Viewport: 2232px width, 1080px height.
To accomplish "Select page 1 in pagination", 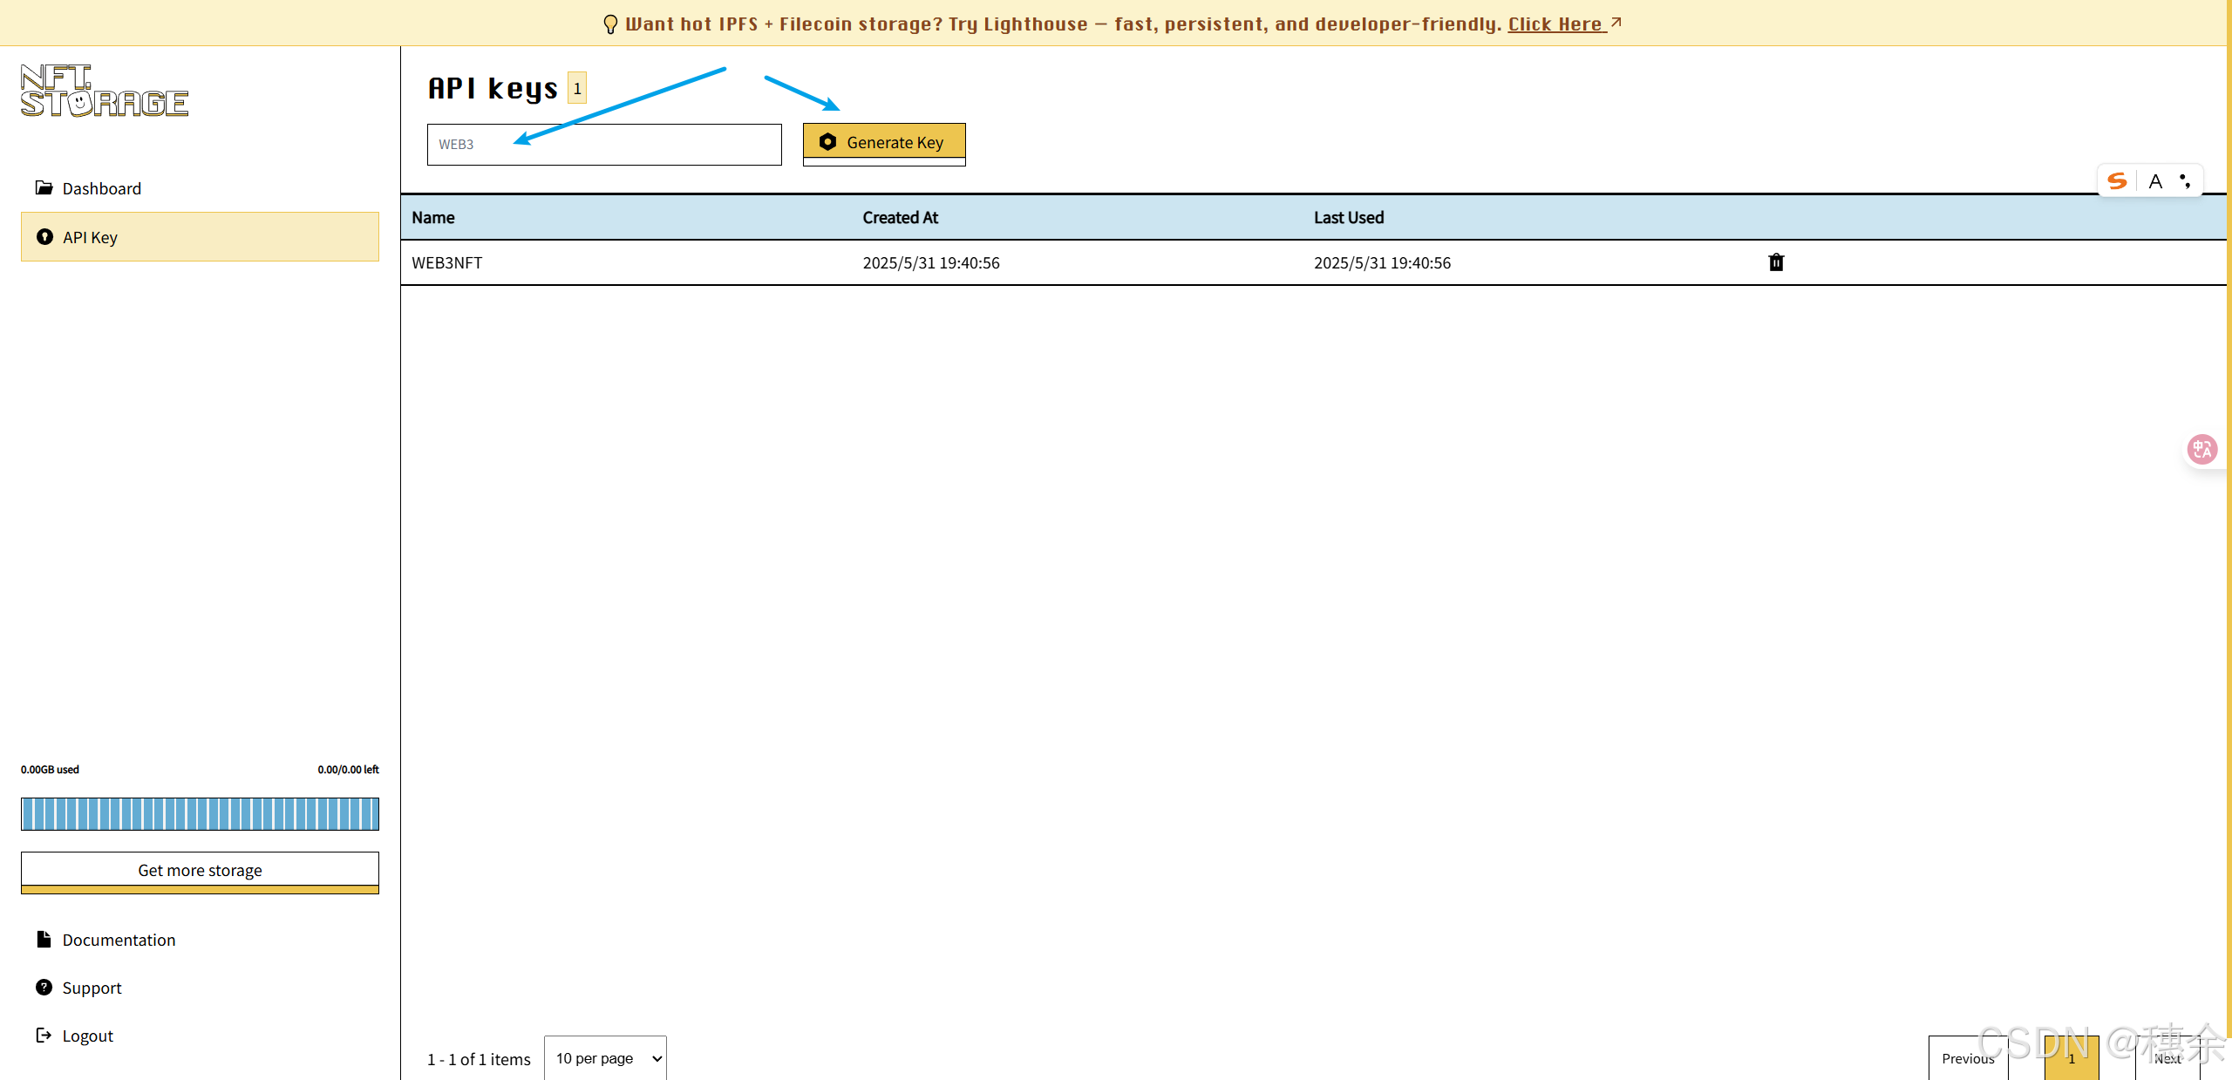I will click(x=2071, y=1057).
